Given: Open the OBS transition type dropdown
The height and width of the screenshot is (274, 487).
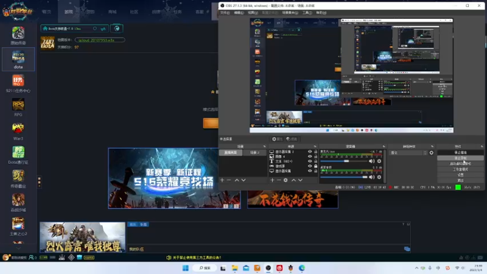Looking at the screenshot, I should [408, 153].
